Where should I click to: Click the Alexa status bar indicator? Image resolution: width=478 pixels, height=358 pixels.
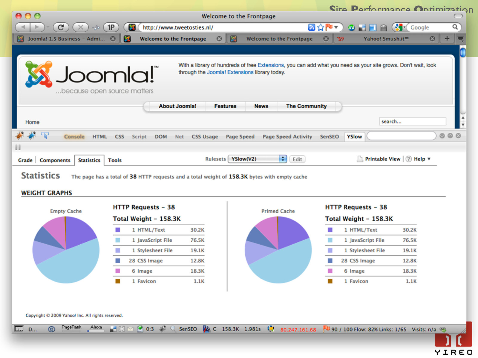point(96,328)
